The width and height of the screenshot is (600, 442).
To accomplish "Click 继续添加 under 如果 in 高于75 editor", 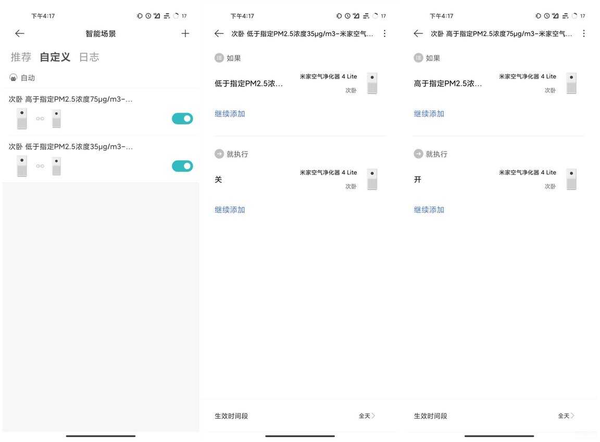I will [x=429, y=113].
